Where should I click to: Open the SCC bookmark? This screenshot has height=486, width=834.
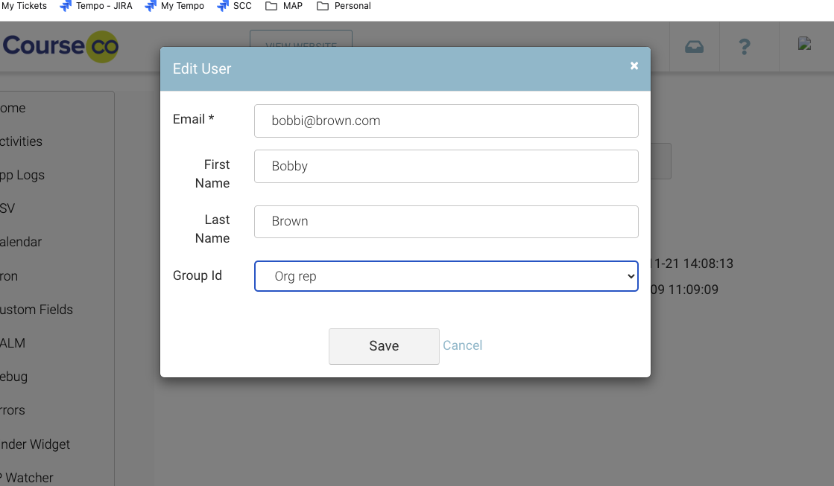pos(234,6)
